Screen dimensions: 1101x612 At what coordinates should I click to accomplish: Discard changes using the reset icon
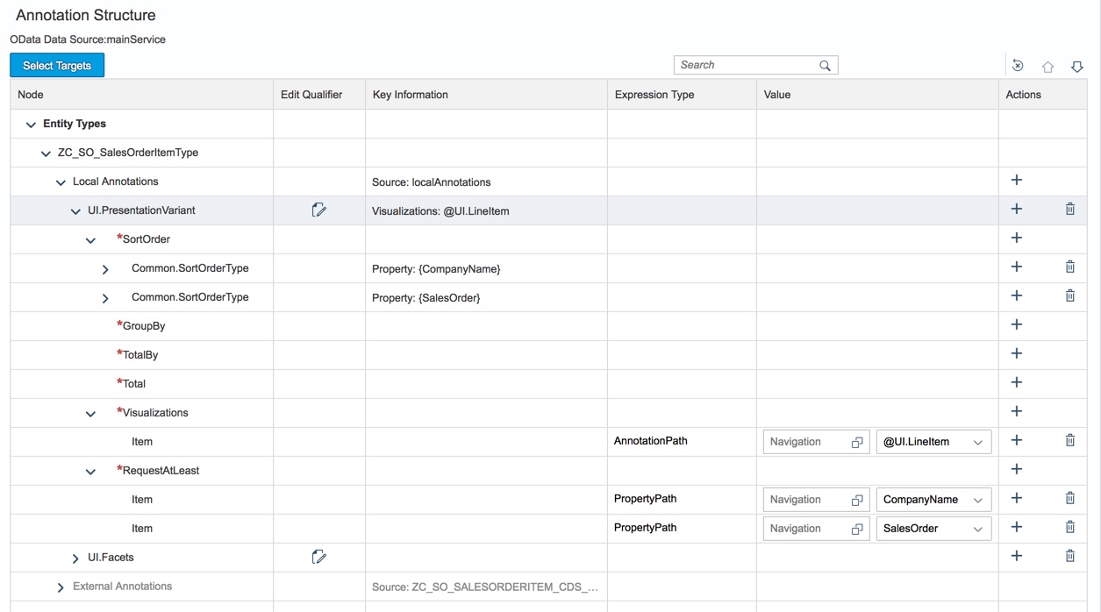pyautogui.click(x=1017, y=65)
